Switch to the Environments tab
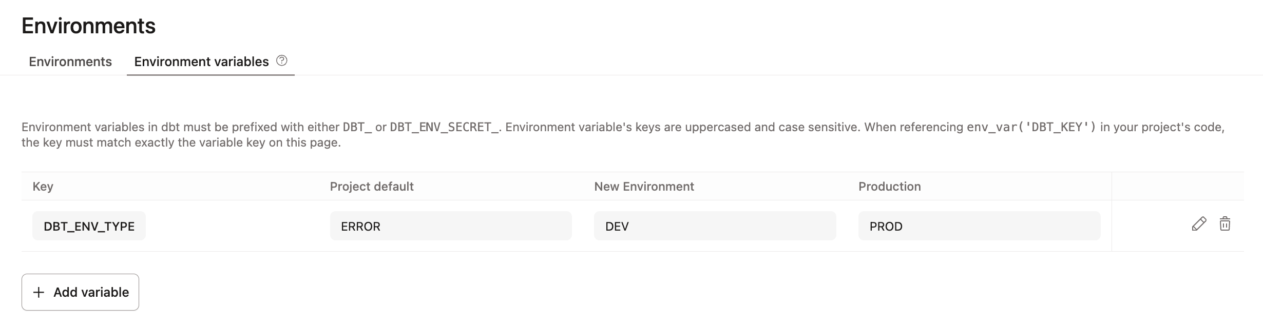Image resolution: width=1263 pixels, height=328 pixels. 70,61
